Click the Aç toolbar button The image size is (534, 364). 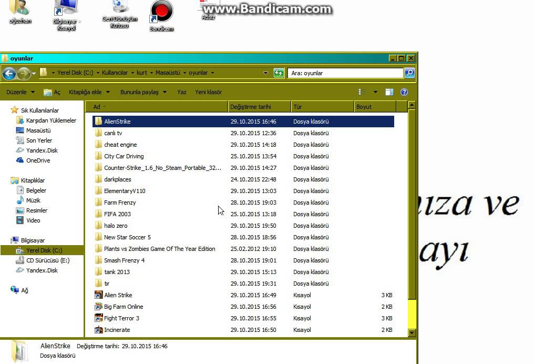pos(52,92)
